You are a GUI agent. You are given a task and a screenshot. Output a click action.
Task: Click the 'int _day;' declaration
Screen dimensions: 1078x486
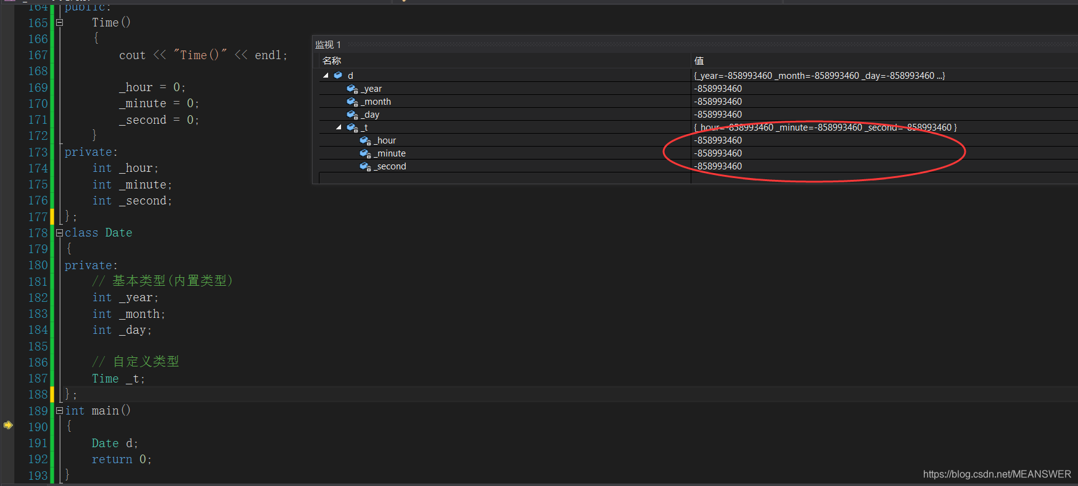point(121,330)
